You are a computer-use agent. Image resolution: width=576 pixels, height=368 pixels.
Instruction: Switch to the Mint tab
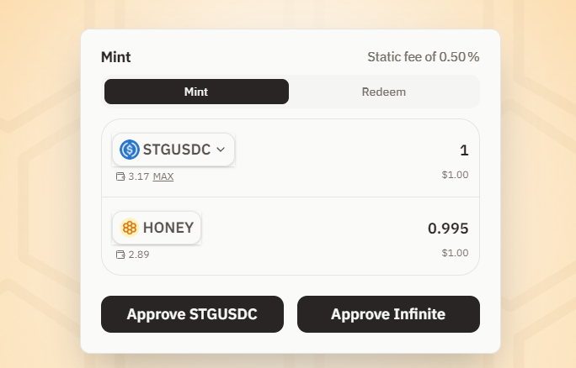pos(196,92)
